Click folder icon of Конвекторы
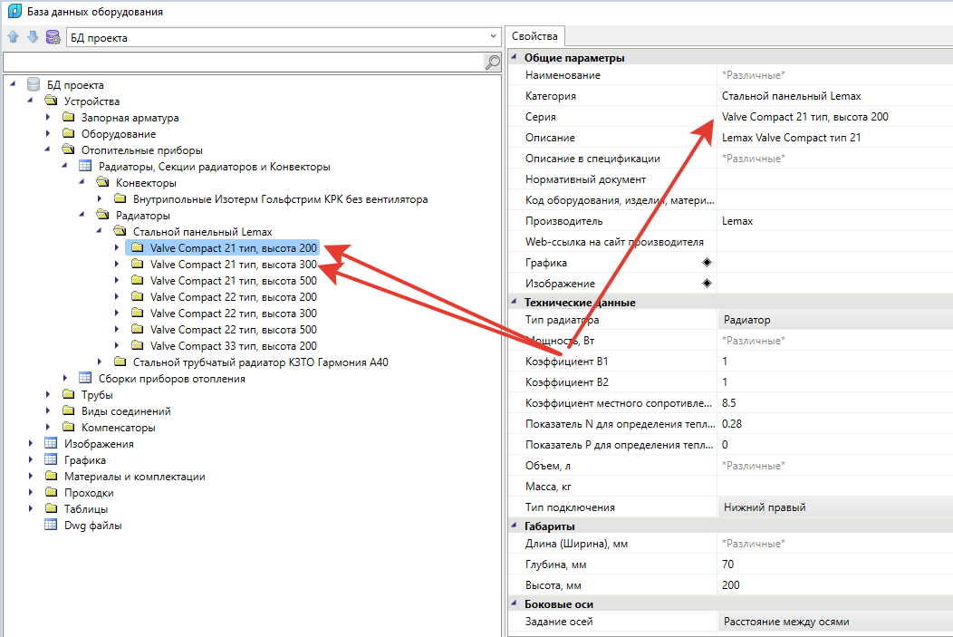The width and height of the screenshot is (953, 637). click(102, 182)
